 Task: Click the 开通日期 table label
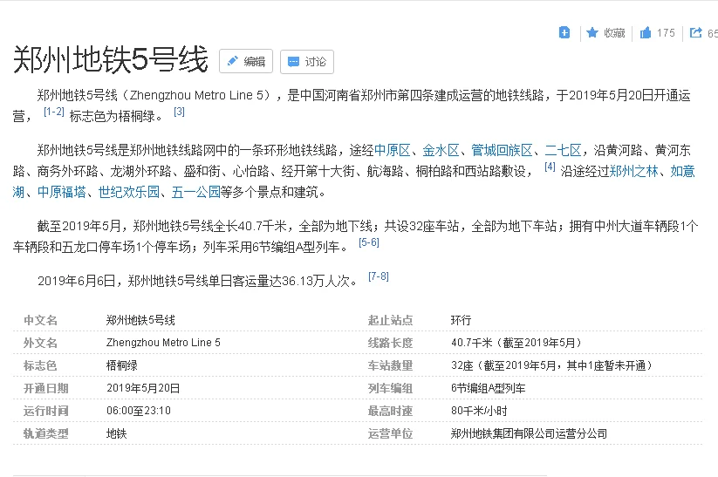pyautogui.click(x=45, y=388)
